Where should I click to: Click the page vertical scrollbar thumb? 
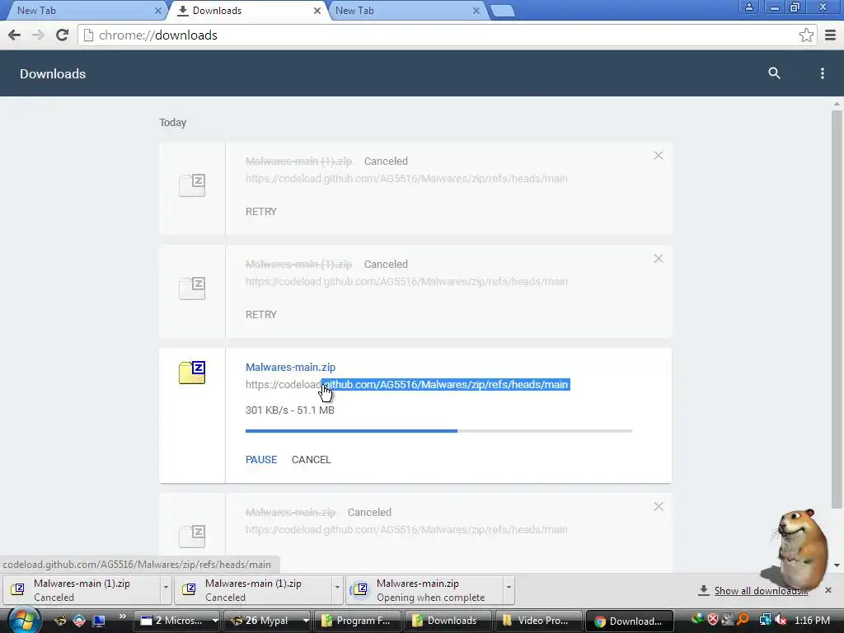coord(837,310)
